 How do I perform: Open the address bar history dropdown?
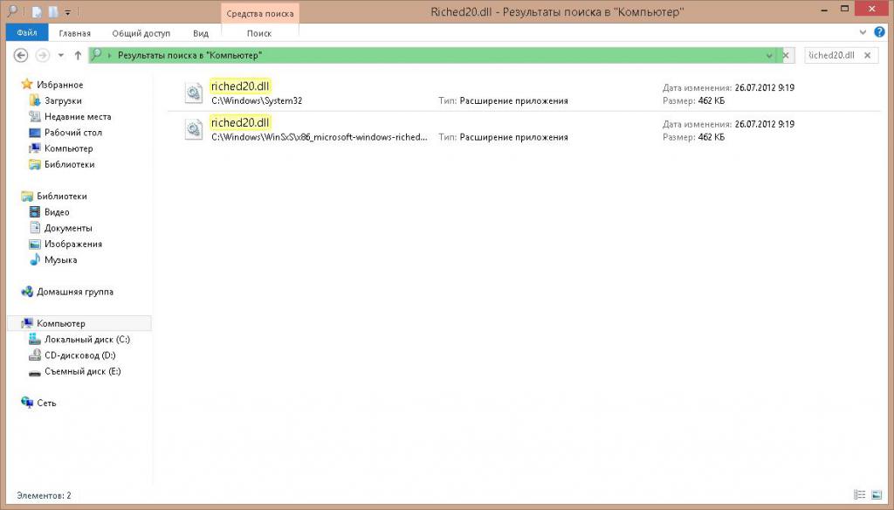[769, 55]
